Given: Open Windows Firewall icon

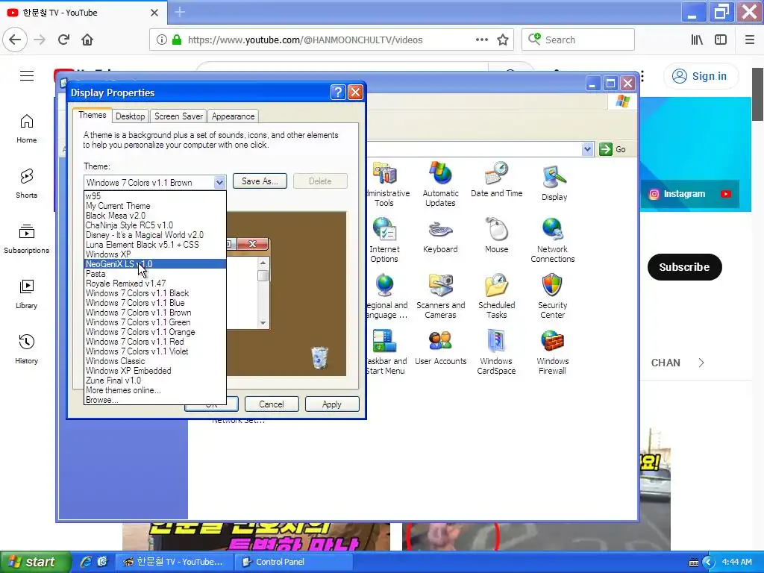Looking at the screenshot, I should tap(553, 352).
